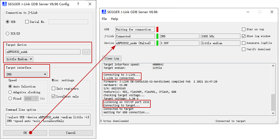This screenshot has height=139, width=279.
Task: Click the 'little endian' status field
Action: click(221, 43)
